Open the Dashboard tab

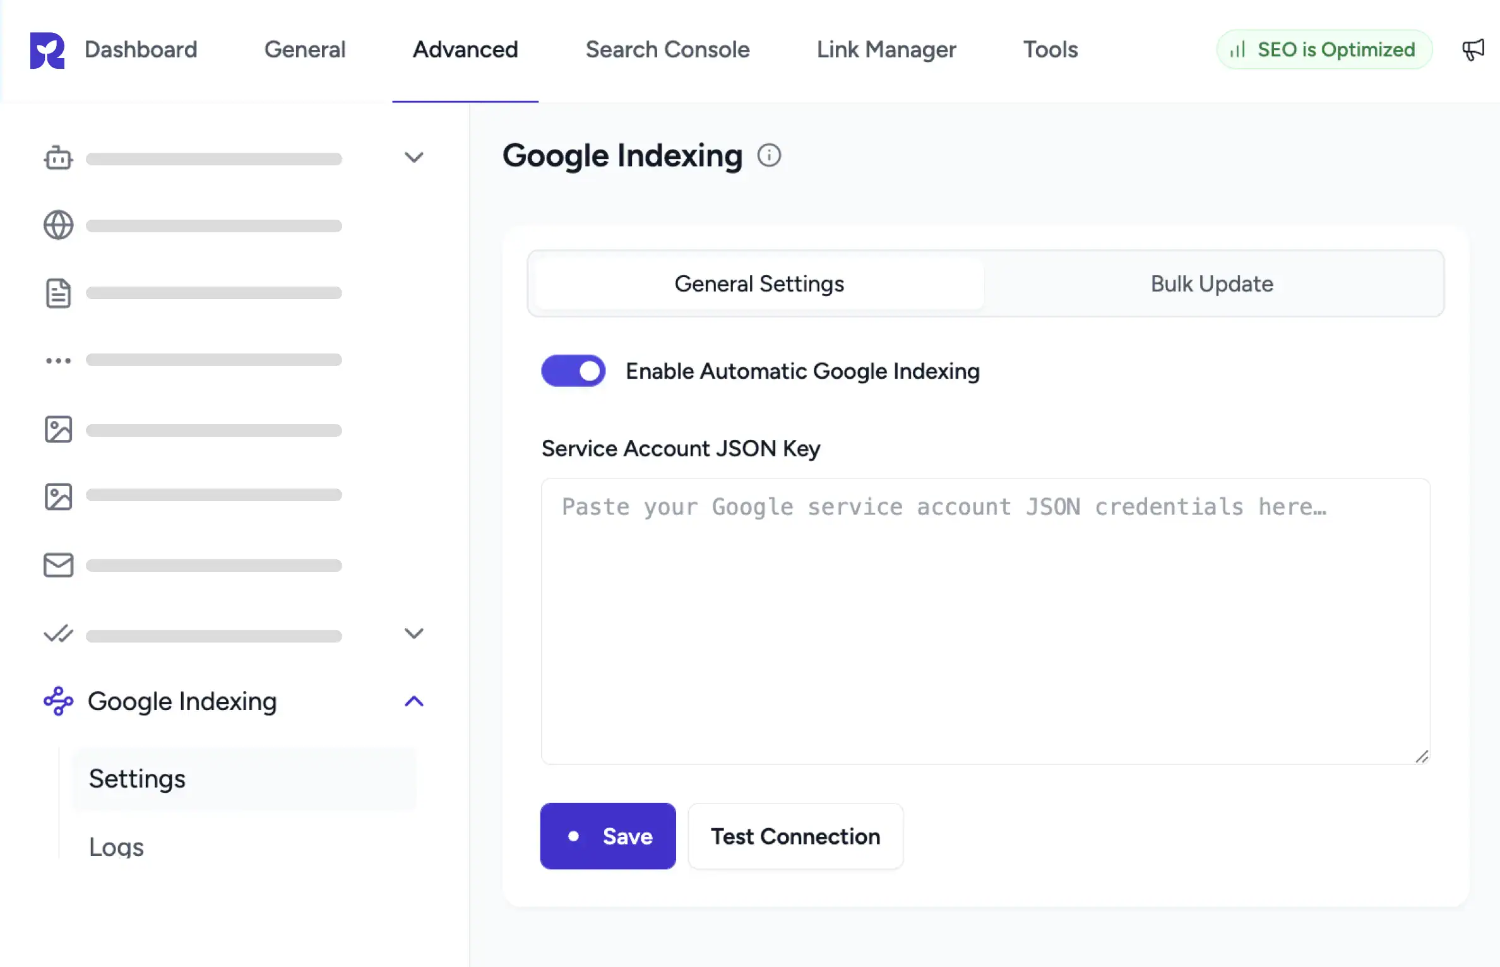click(141, 49)
